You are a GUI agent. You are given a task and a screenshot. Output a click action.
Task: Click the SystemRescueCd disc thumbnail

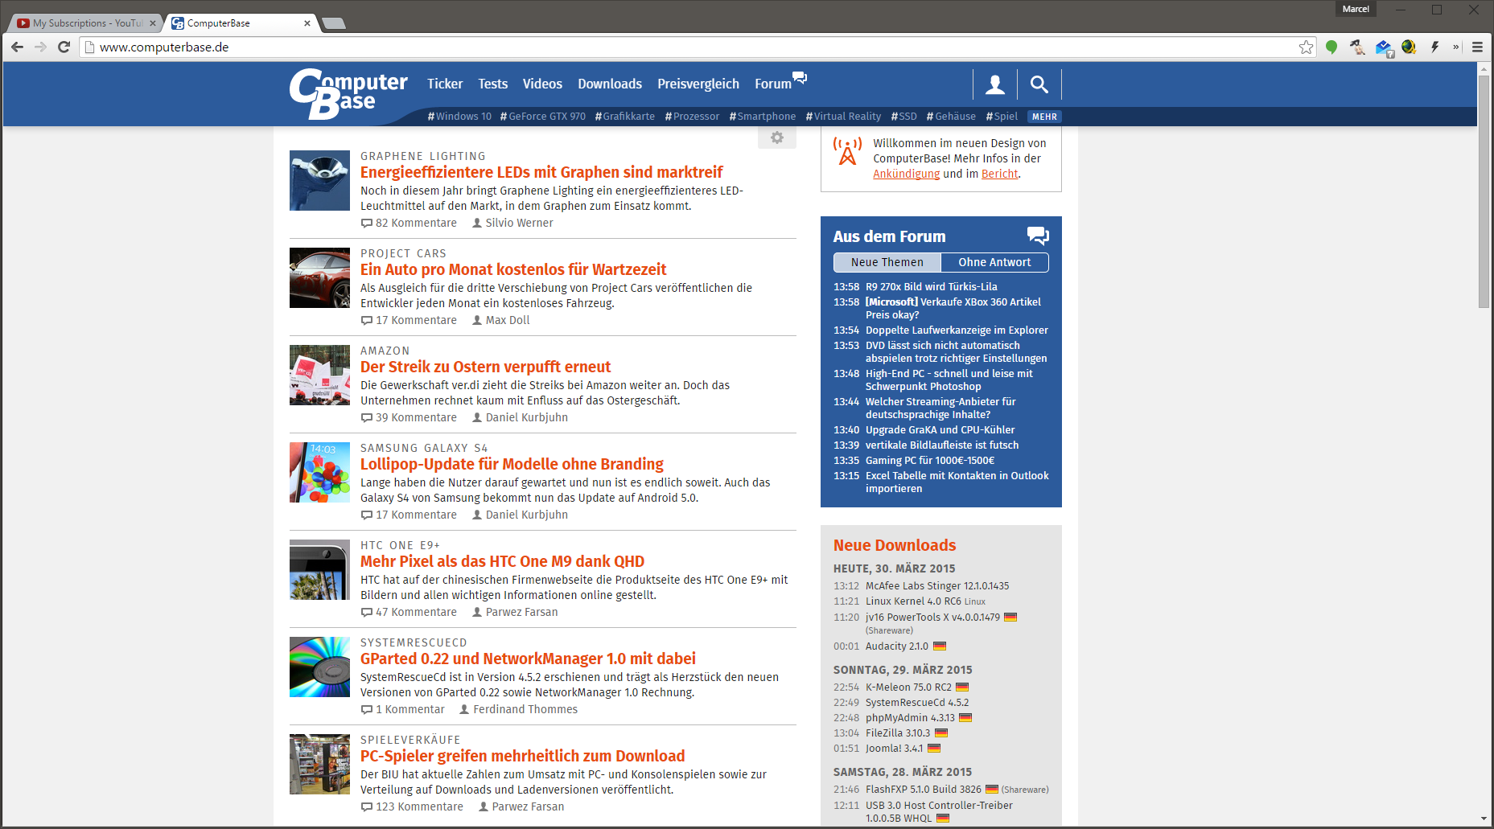click(x=319, y=667)
